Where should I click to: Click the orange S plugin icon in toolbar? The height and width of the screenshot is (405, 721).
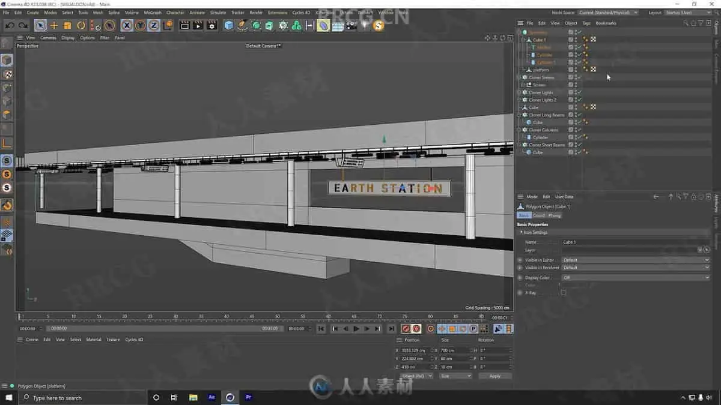[378, 25]
